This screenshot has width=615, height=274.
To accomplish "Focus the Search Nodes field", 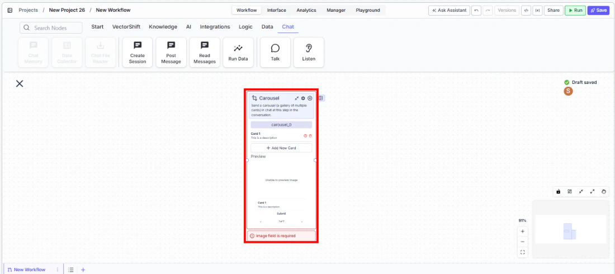I will (51, 28).
